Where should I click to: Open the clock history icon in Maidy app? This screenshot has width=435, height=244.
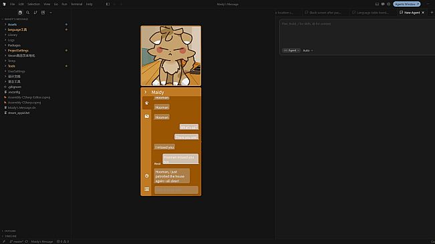click(x=147, y=176)
